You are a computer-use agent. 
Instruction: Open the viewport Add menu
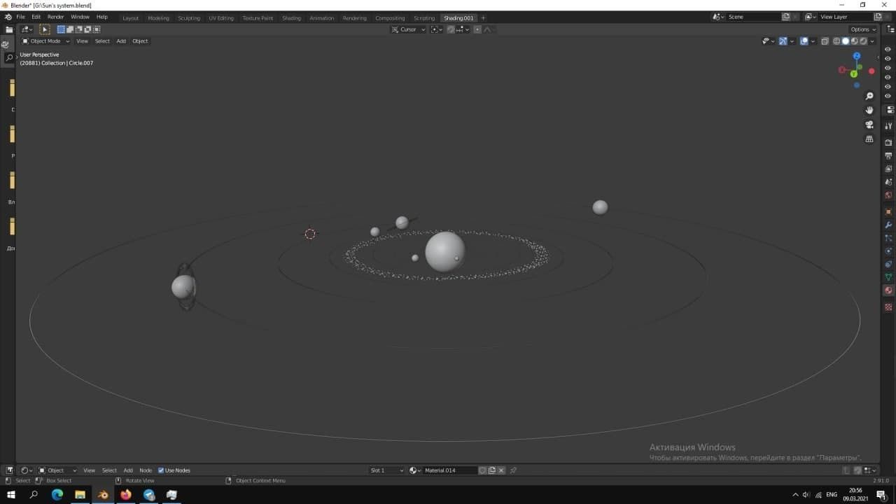(x=121, y=41)
